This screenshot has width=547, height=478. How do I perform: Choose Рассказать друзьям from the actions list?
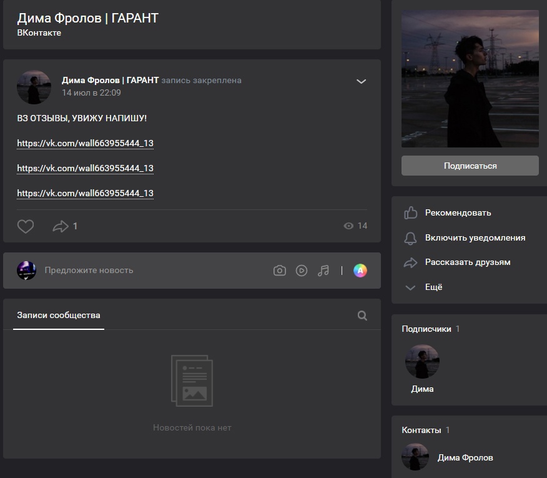coord(467,262)
